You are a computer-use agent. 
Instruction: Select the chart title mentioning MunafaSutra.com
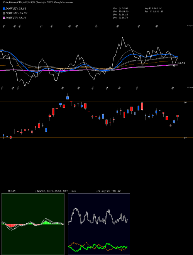pos(38,2)
